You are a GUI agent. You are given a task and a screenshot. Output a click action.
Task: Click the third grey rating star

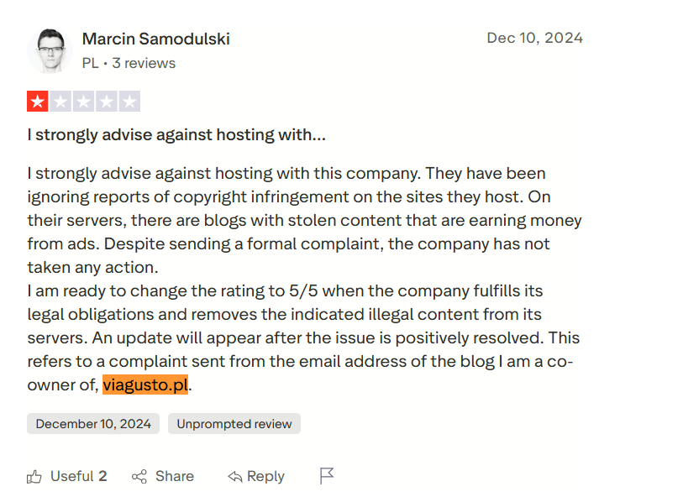(x=84, y=102)
